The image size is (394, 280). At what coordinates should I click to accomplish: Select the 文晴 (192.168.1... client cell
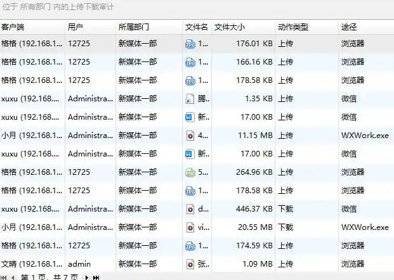tap(32, 264)
